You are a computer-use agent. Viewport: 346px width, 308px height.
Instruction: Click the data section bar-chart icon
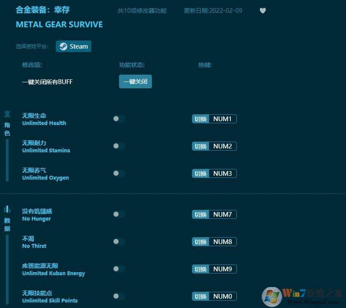pyautogui.click(x=7, y=209)
